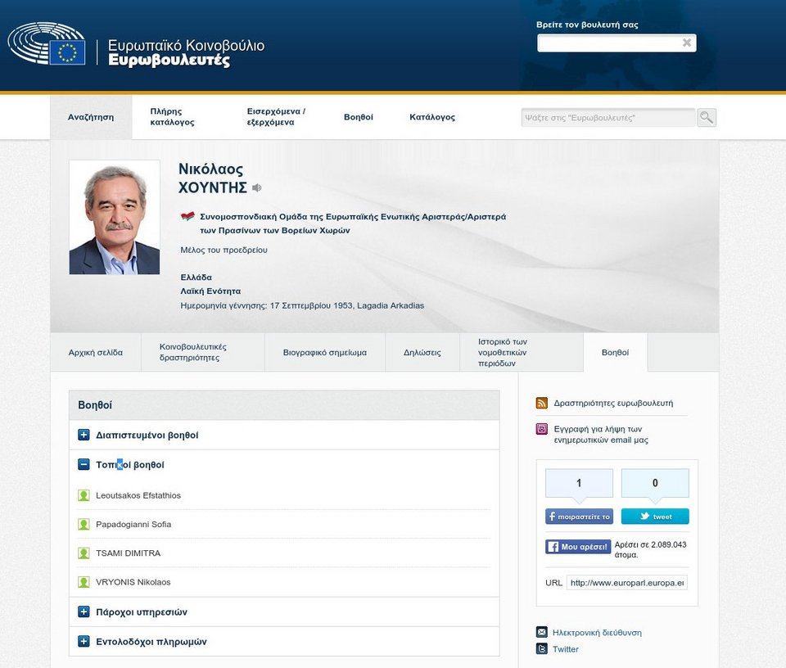The image size is (786, 668).
Task: Click the email newsletter subscription icon
Action: (541, 429)
